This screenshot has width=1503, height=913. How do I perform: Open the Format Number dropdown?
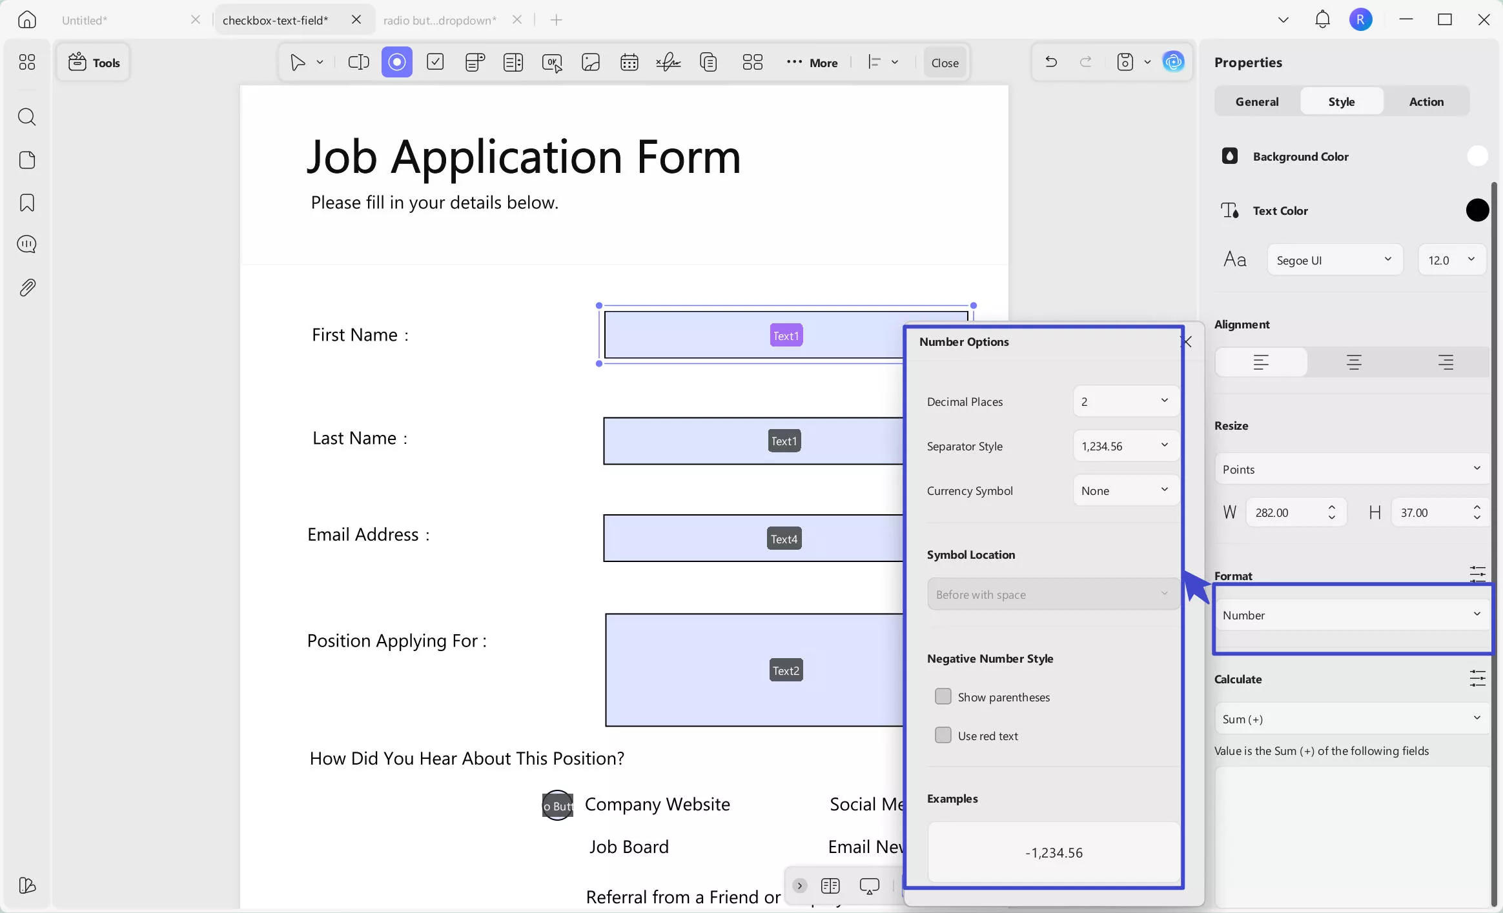pyautogui.click(x=1351, y=615)
